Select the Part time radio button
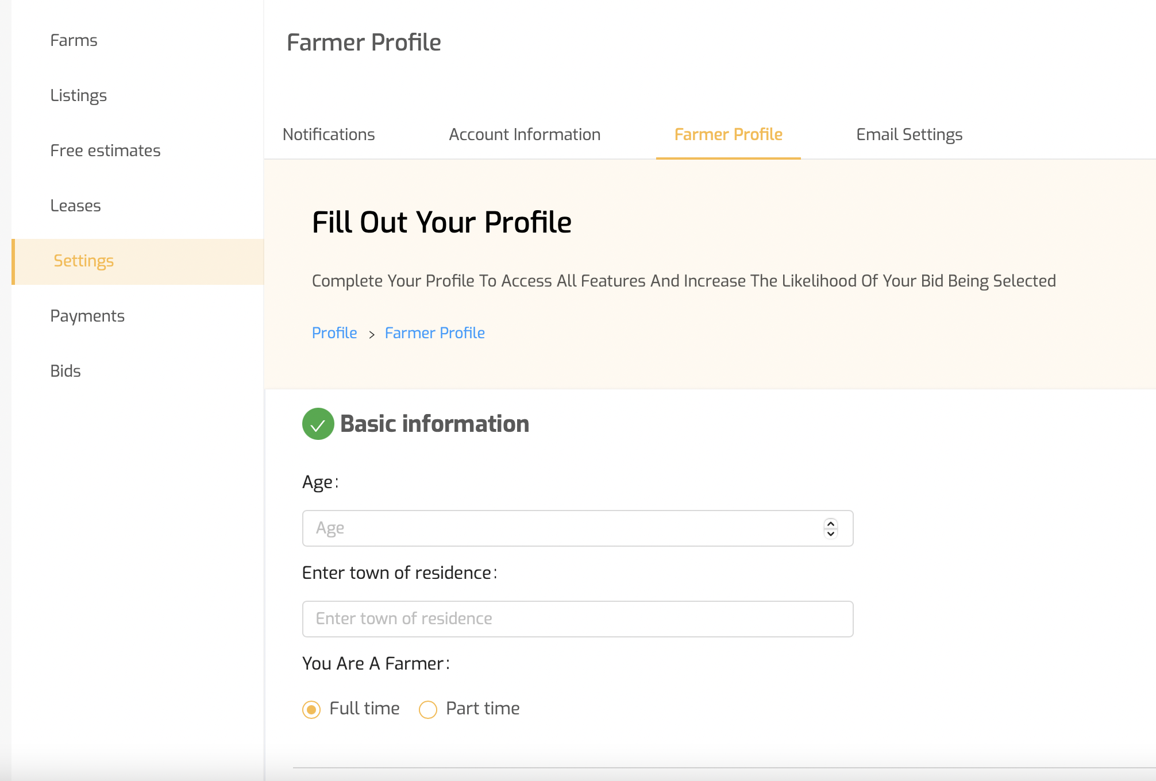Viewport: 1156px width, 781px height. click(x=428, y=710)
